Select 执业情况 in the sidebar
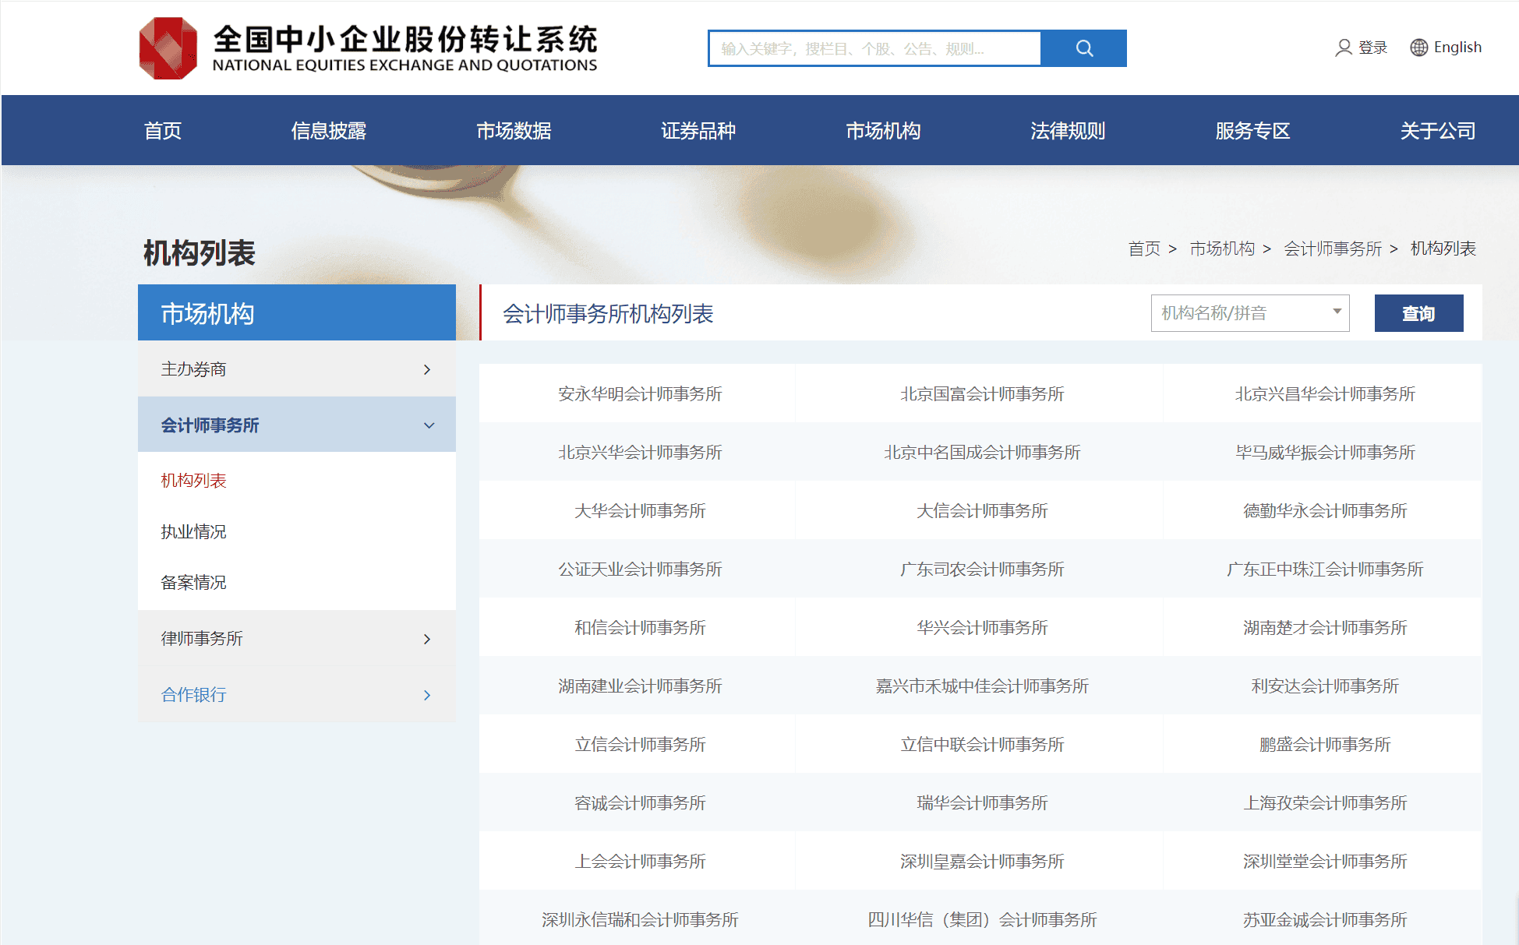The width and height of the screenshot is (1519, 945). point(194,531)
